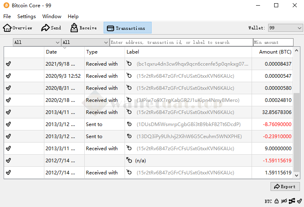
Task: Click the Send toolbar icon
Action: pos(51,28)
